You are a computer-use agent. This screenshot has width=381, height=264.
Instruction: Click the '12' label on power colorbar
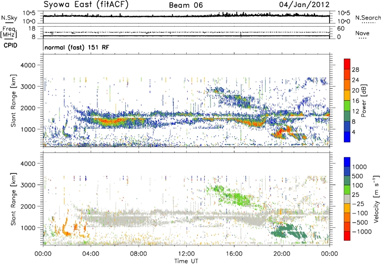pyautogui.click(x=355, y=112)
